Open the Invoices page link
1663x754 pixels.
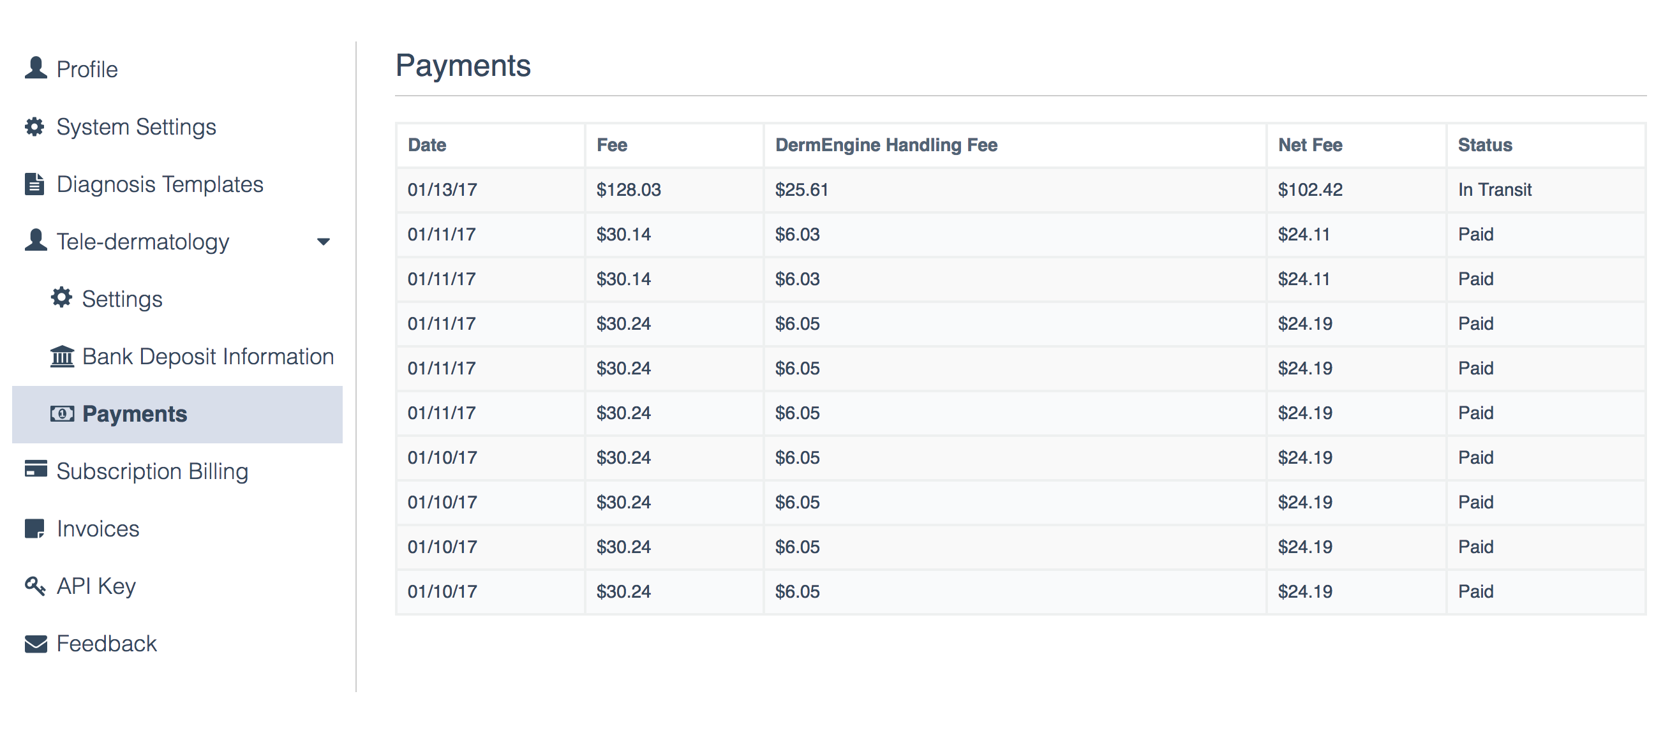pos(98,529)
